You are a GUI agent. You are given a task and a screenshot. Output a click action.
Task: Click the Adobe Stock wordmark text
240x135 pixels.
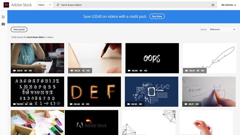pos(21,5)
